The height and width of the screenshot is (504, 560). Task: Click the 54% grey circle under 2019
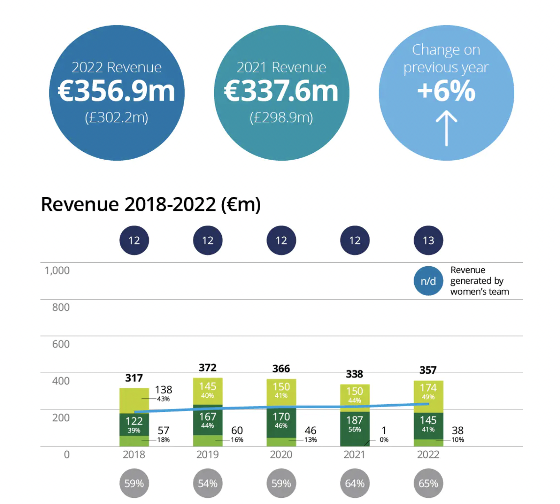tap(208, 483)
